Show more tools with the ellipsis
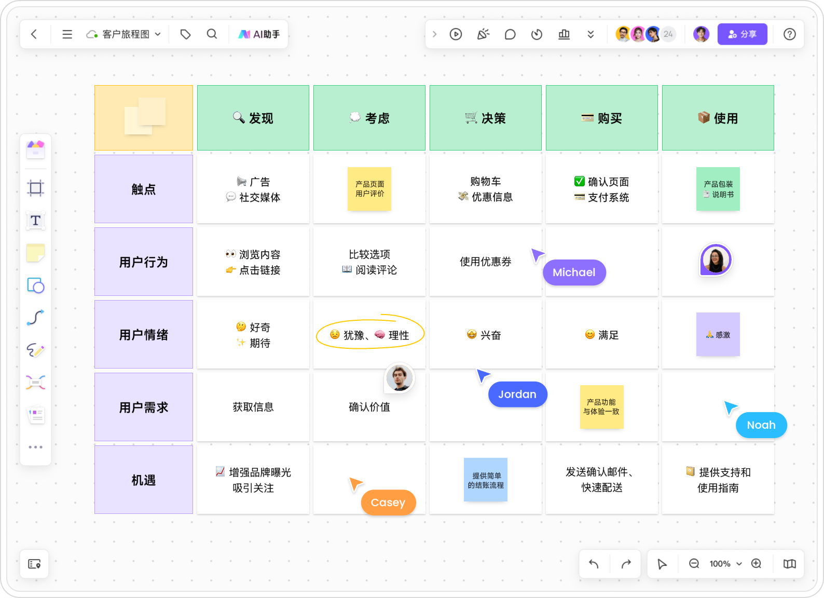Viewport: 824px width, 598px height. click(x=36, y=447)
